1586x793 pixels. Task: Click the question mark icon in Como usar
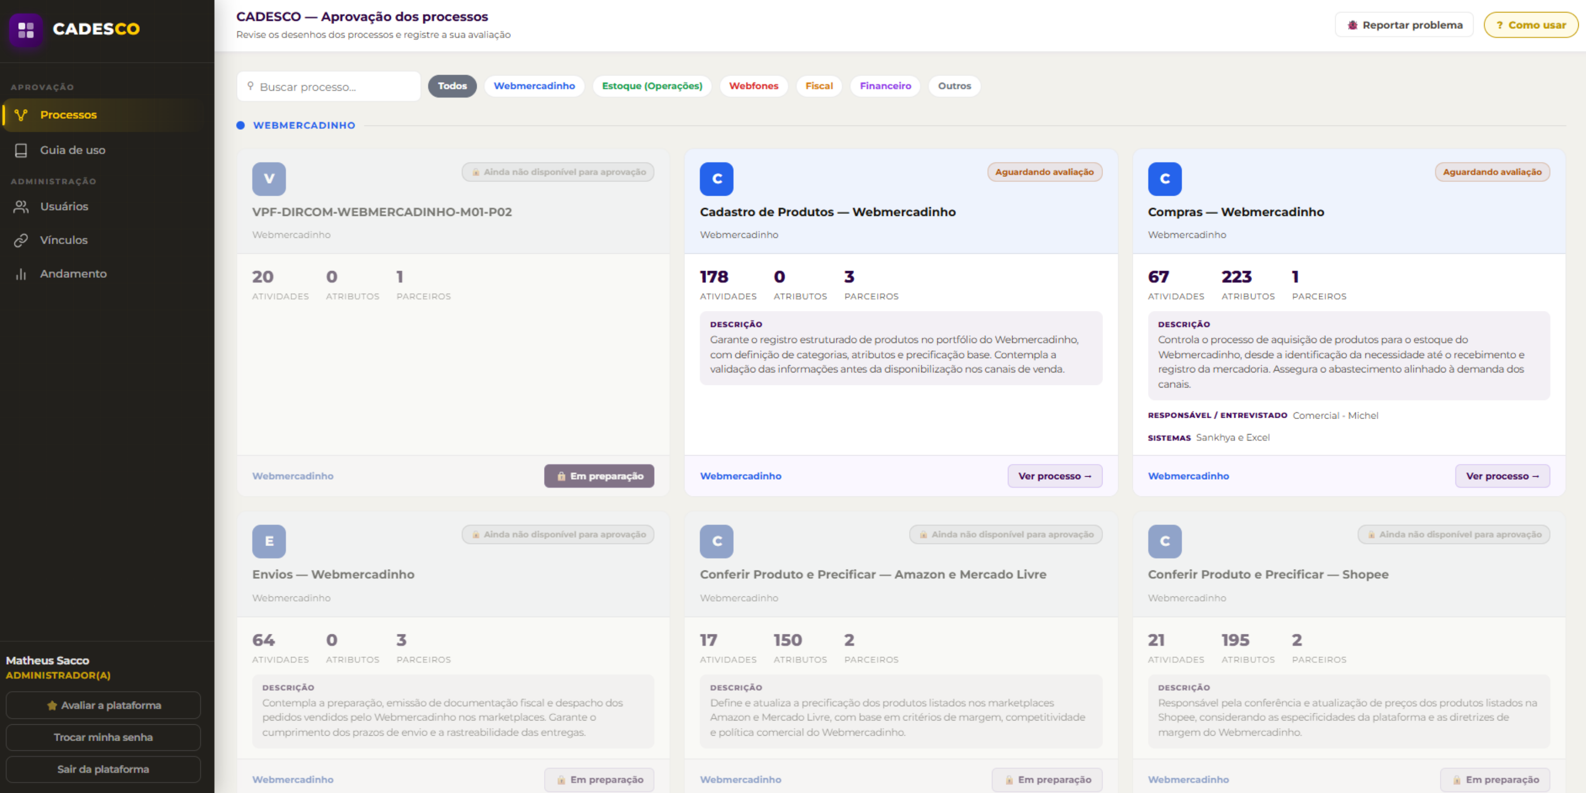tap(1499, 25)
